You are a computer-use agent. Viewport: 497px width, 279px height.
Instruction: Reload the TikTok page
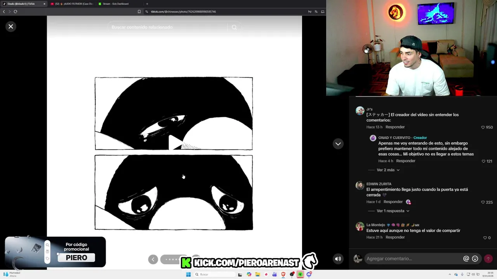click(16, 12)
